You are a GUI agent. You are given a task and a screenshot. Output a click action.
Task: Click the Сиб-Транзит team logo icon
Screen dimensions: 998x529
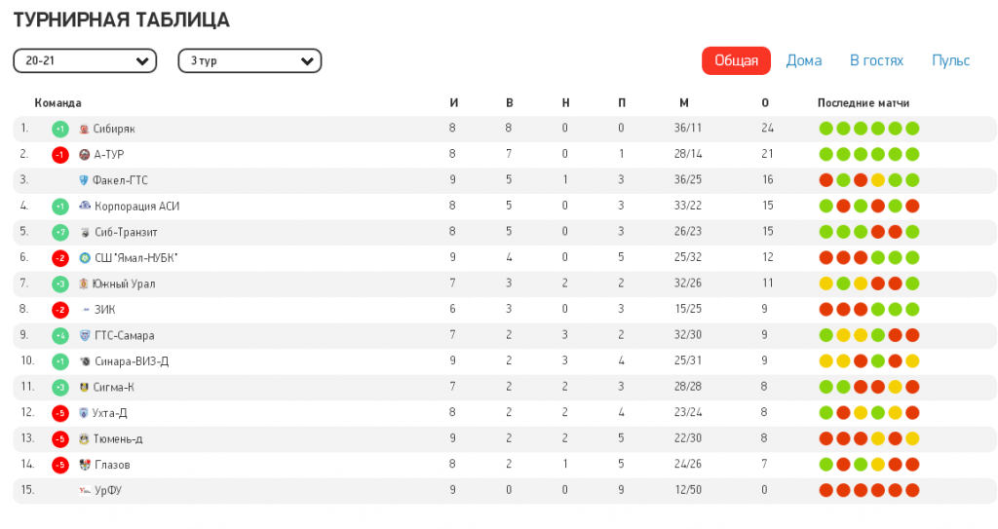[x=85, y=232]
